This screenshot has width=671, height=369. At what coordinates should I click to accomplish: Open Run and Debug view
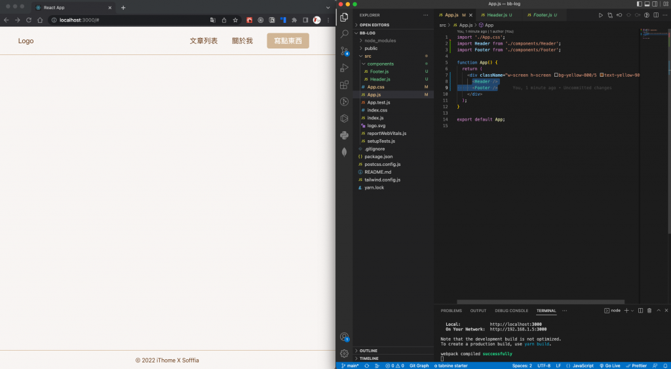coord(343,68)
